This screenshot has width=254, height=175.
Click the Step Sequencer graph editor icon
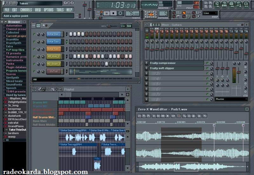tap(123, 26)
